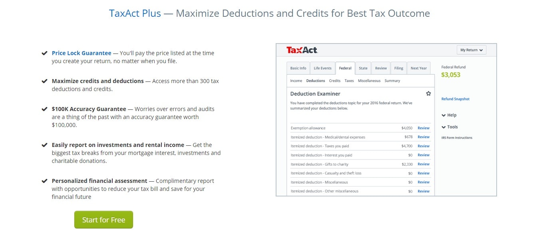
Task: Click the Federal Refund label
Action: (x=453, y=67)
